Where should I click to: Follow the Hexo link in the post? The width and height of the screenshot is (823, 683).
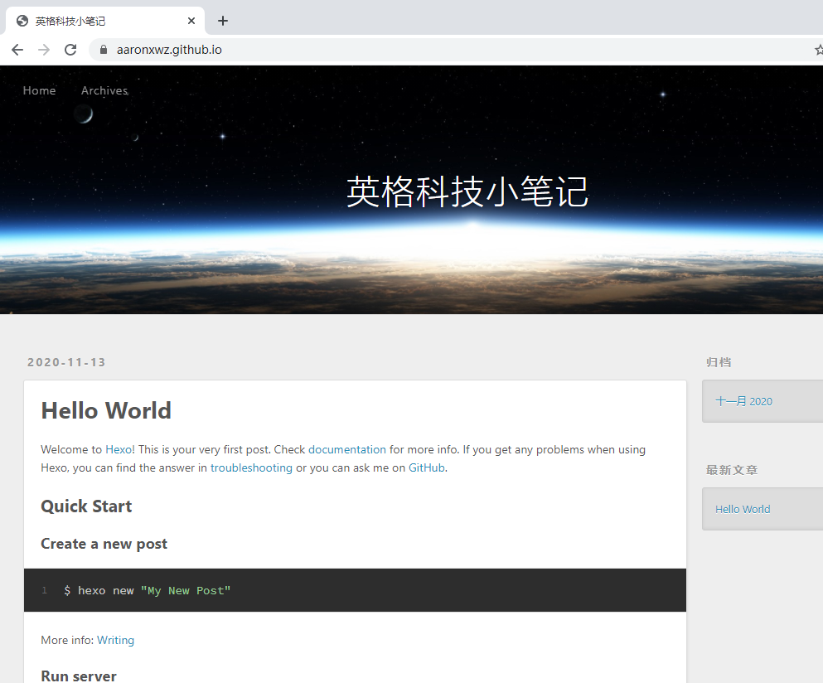(x=118, y=449)
